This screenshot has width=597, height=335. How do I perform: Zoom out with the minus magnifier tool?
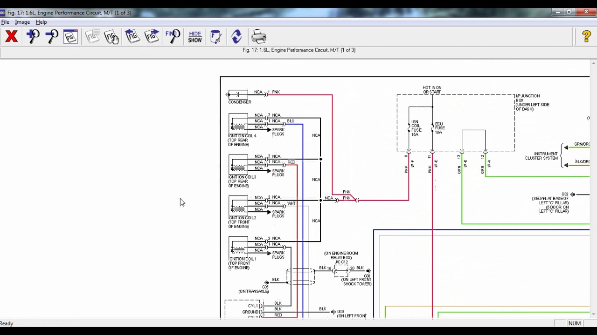tap(51, 36)
